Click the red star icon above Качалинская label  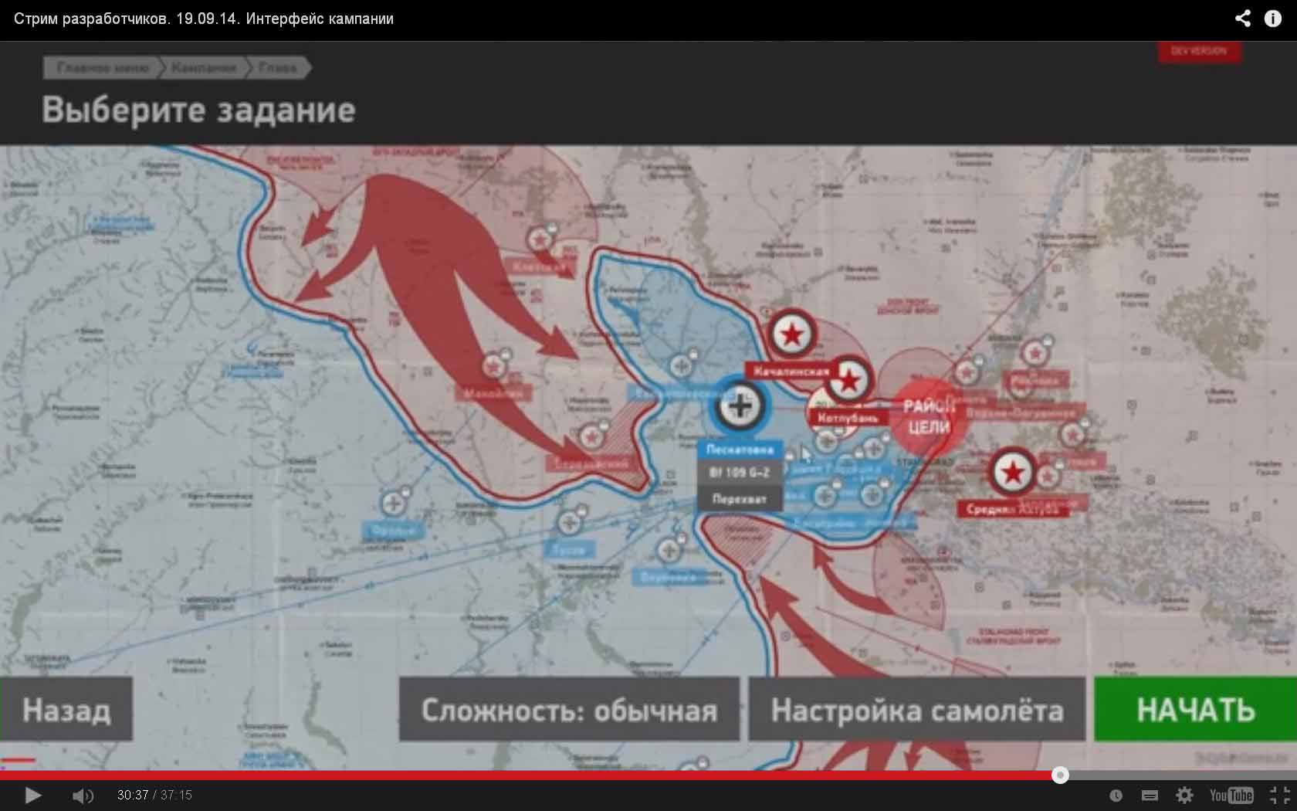(x=792, y=334)
